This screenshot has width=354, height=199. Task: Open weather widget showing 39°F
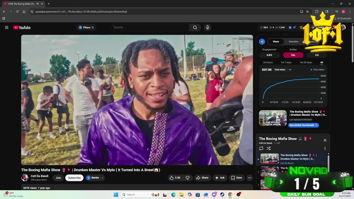(14, 195)
